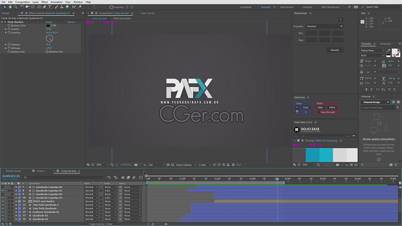The image size is (402, 226).
Task: Open the Randomizer Property dropdown
Action: (x=324, y=26)
